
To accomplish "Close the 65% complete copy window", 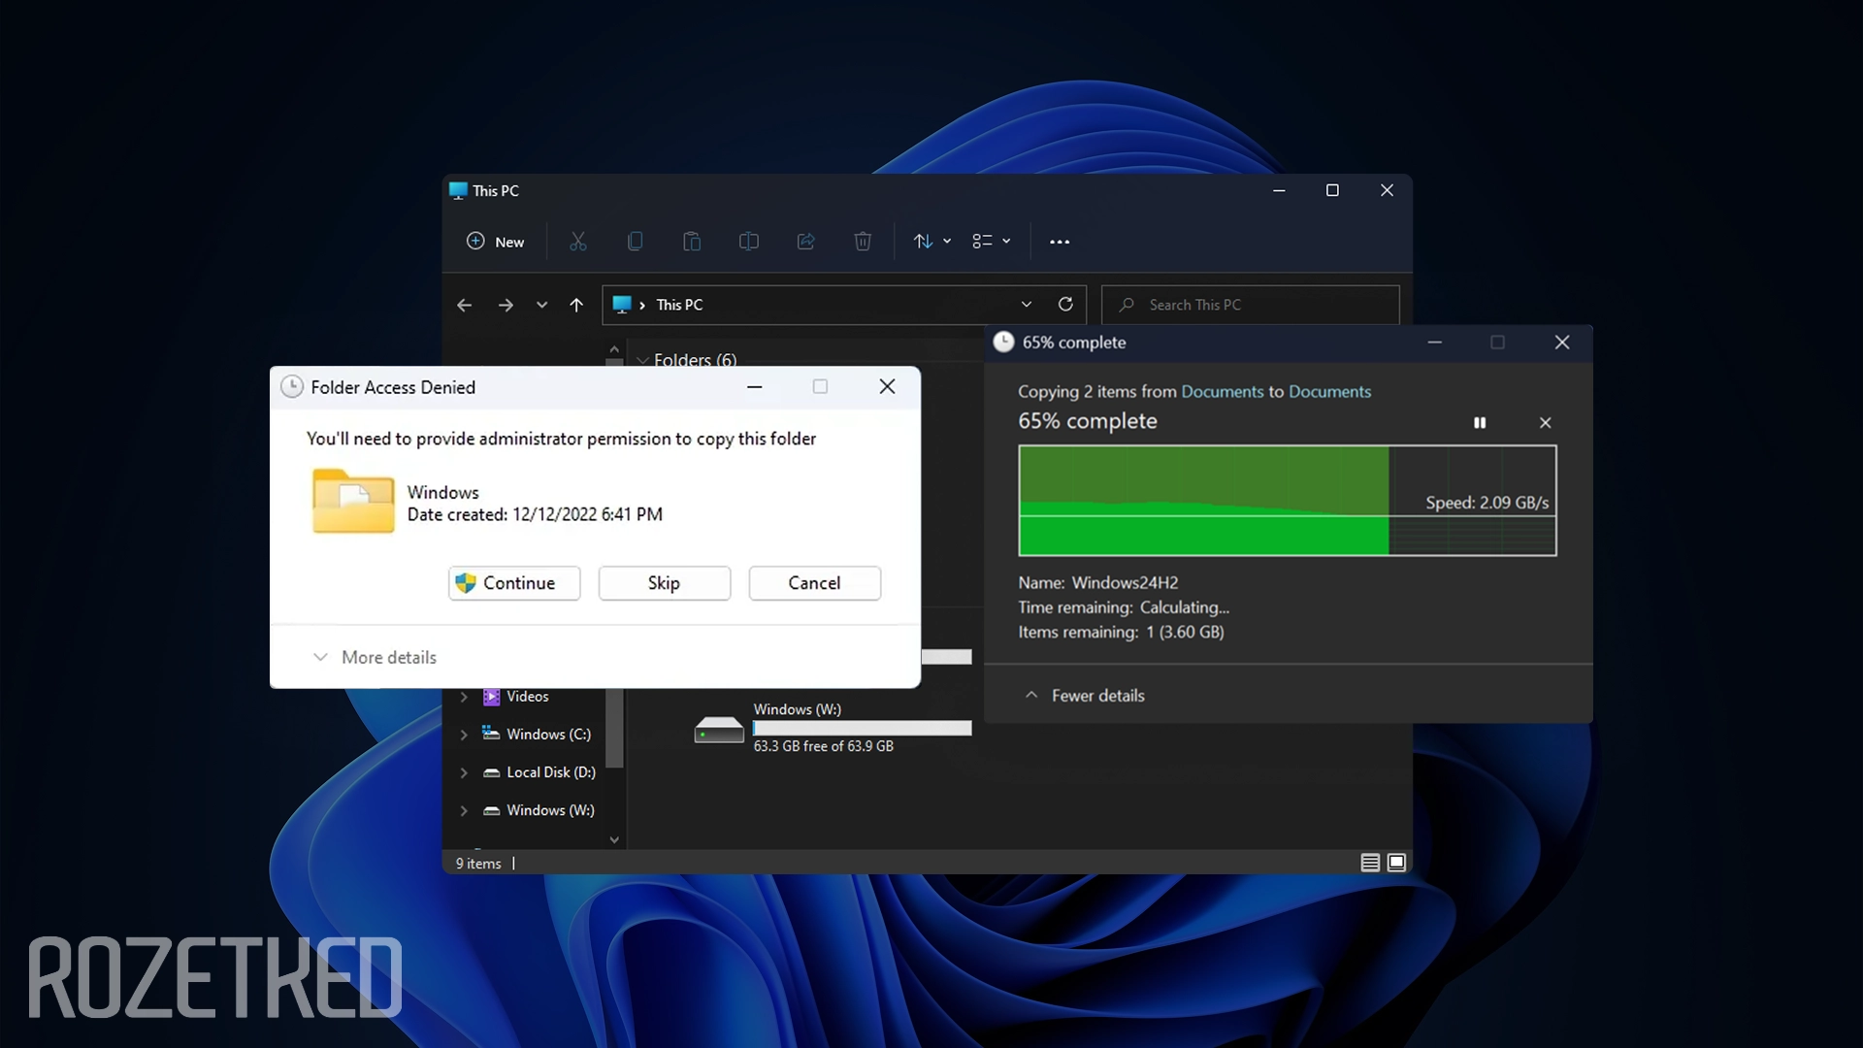I will click(x=1562, y=343).
